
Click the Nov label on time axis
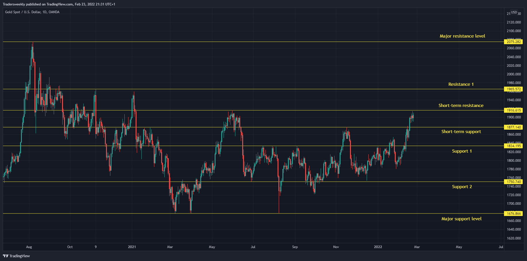(x=336, y=247)
